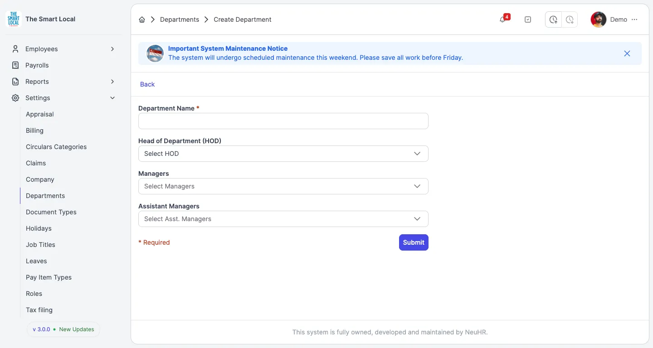Select Departments in settings submenu
The height and width of the screenshot is (348, 653).
(x=45, y=196)
